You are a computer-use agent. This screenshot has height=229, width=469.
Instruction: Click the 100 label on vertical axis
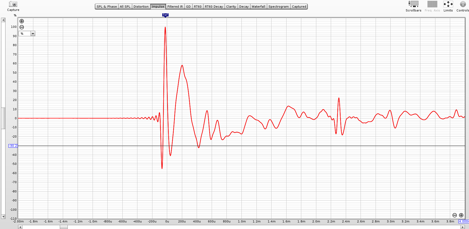[x=14, y=27]
